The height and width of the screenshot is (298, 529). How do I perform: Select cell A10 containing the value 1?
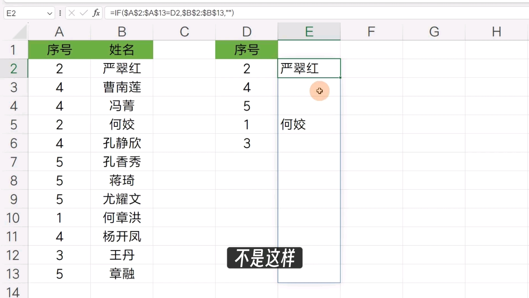pyautogui.click(x=60, y=218)
